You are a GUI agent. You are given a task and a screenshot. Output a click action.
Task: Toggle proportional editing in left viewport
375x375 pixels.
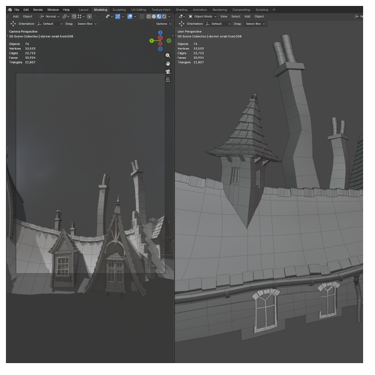click(89, 17)
